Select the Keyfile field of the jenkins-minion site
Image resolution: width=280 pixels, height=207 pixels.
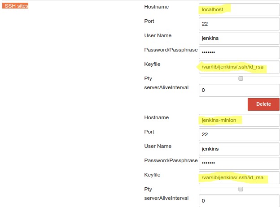pyautogui.click(x=239, y=178)
